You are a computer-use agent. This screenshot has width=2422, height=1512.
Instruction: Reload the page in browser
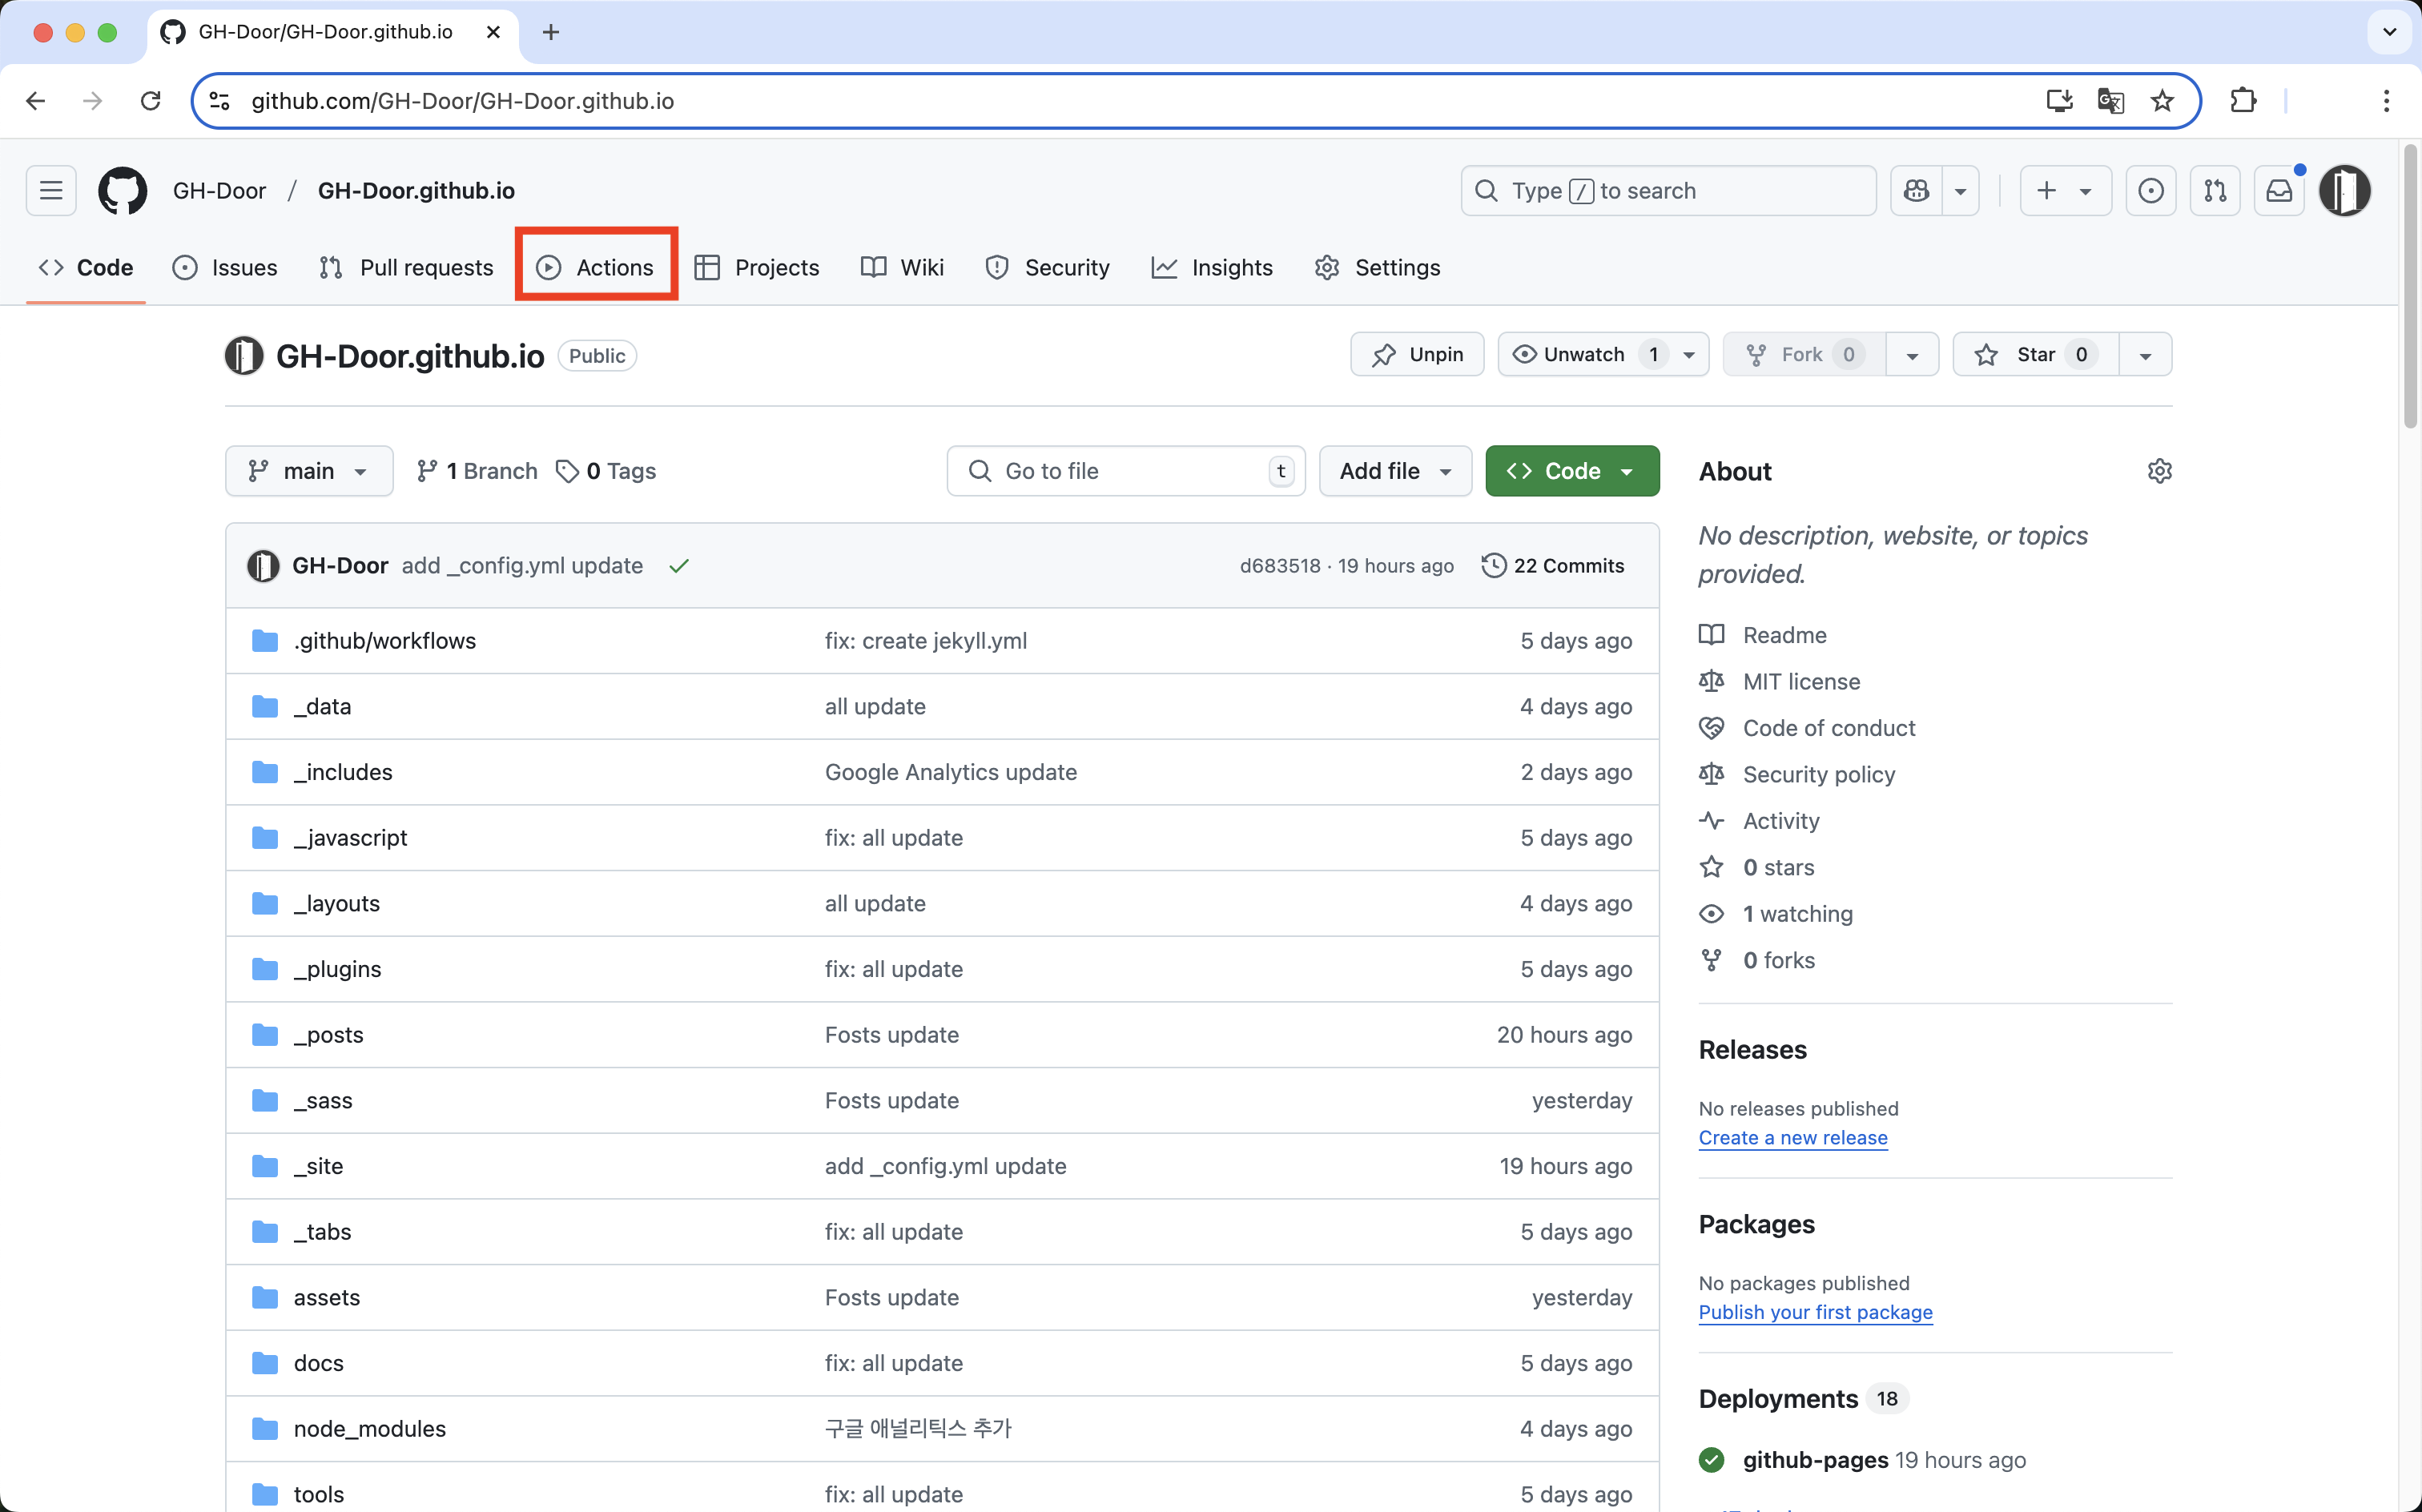click(150, 101)
